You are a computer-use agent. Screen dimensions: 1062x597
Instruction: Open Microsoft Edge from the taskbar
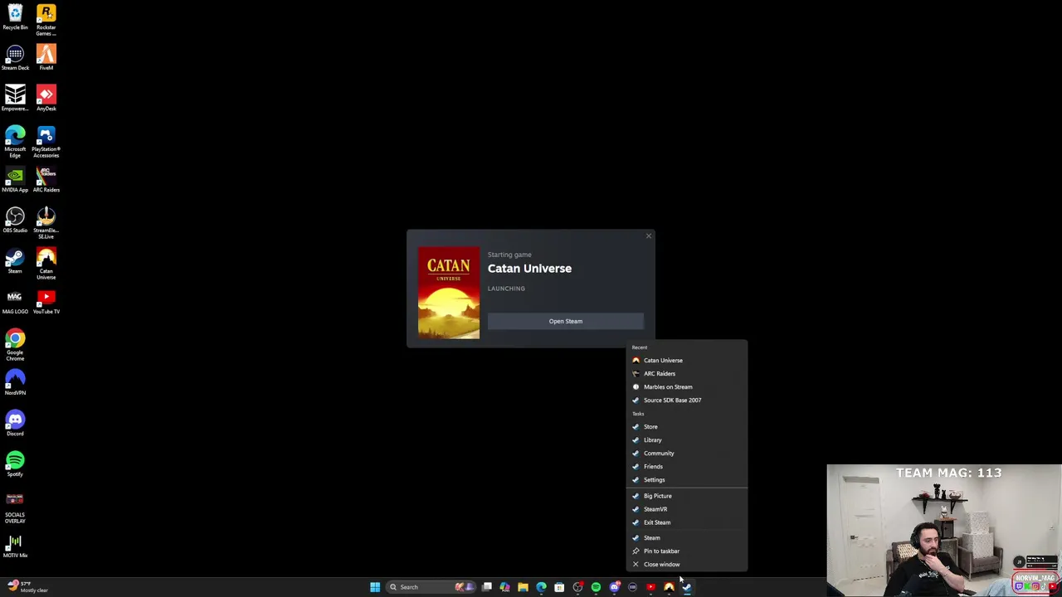click(541, 587)
